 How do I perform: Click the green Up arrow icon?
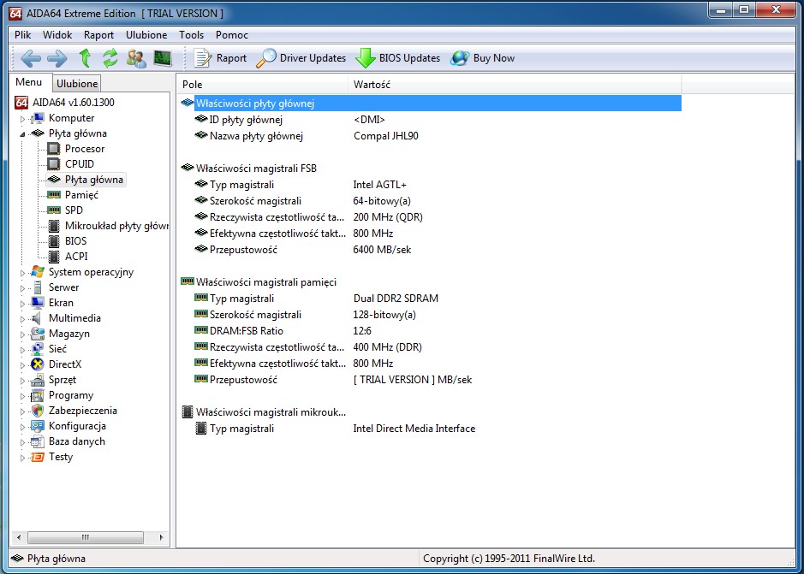coord(85,58)
